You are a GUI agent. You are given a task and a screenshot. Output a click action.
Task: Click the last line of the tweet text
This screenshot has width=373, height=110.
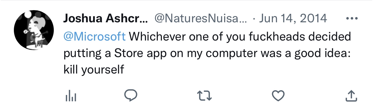(x=94, y=70)
